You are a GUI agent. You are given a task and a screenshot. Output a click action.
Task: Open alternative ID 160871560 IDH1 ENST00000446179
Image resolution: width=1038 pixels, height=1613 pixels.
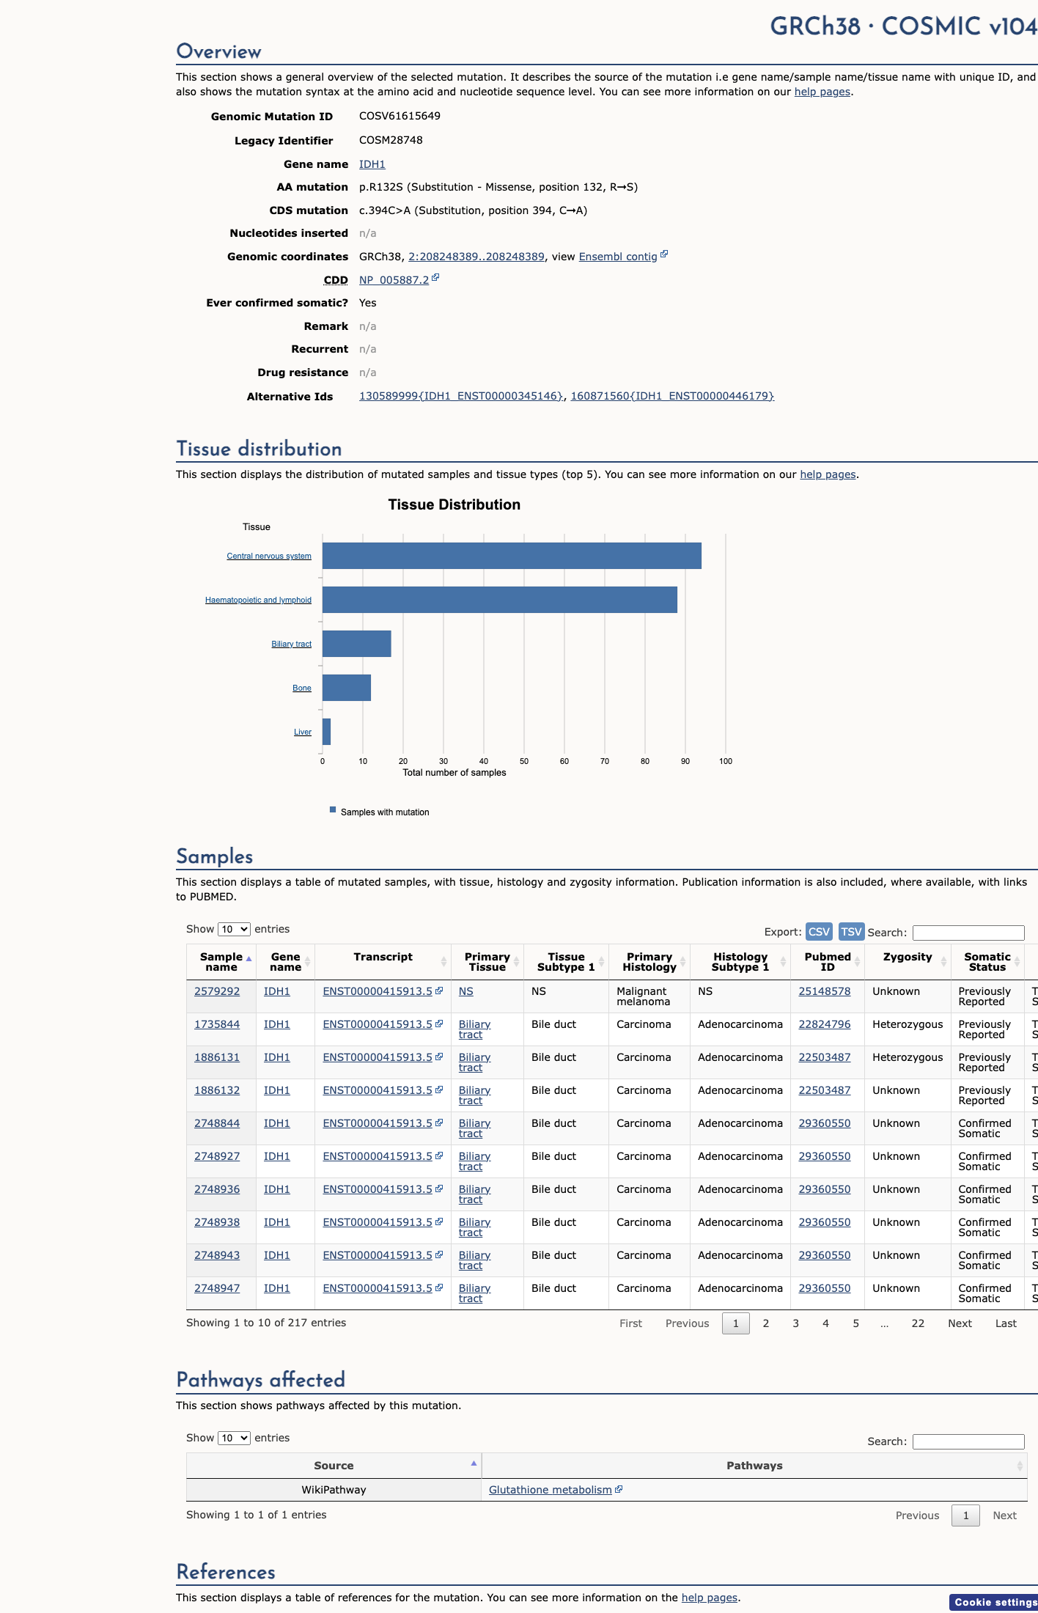[x=672, y=396]
